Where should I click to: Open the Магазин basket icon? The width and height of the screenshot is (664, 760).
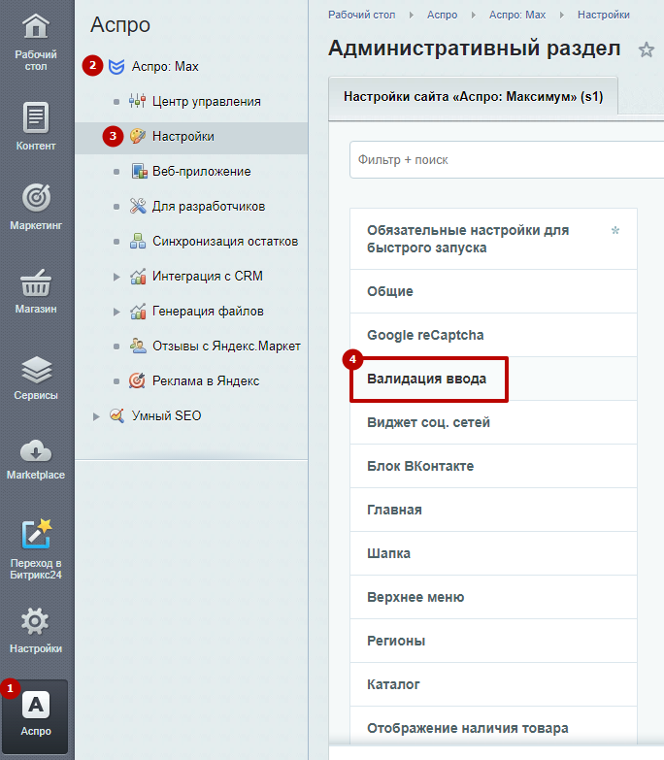(x=36, y=283)
